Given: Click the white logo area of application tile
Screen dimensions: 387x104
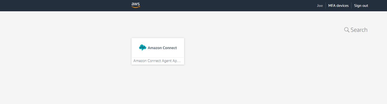Looking at the screenshot, I should 158,48.
